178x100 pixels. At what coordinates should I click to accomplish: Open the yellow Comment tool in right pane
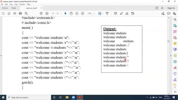tap(175, 44)
